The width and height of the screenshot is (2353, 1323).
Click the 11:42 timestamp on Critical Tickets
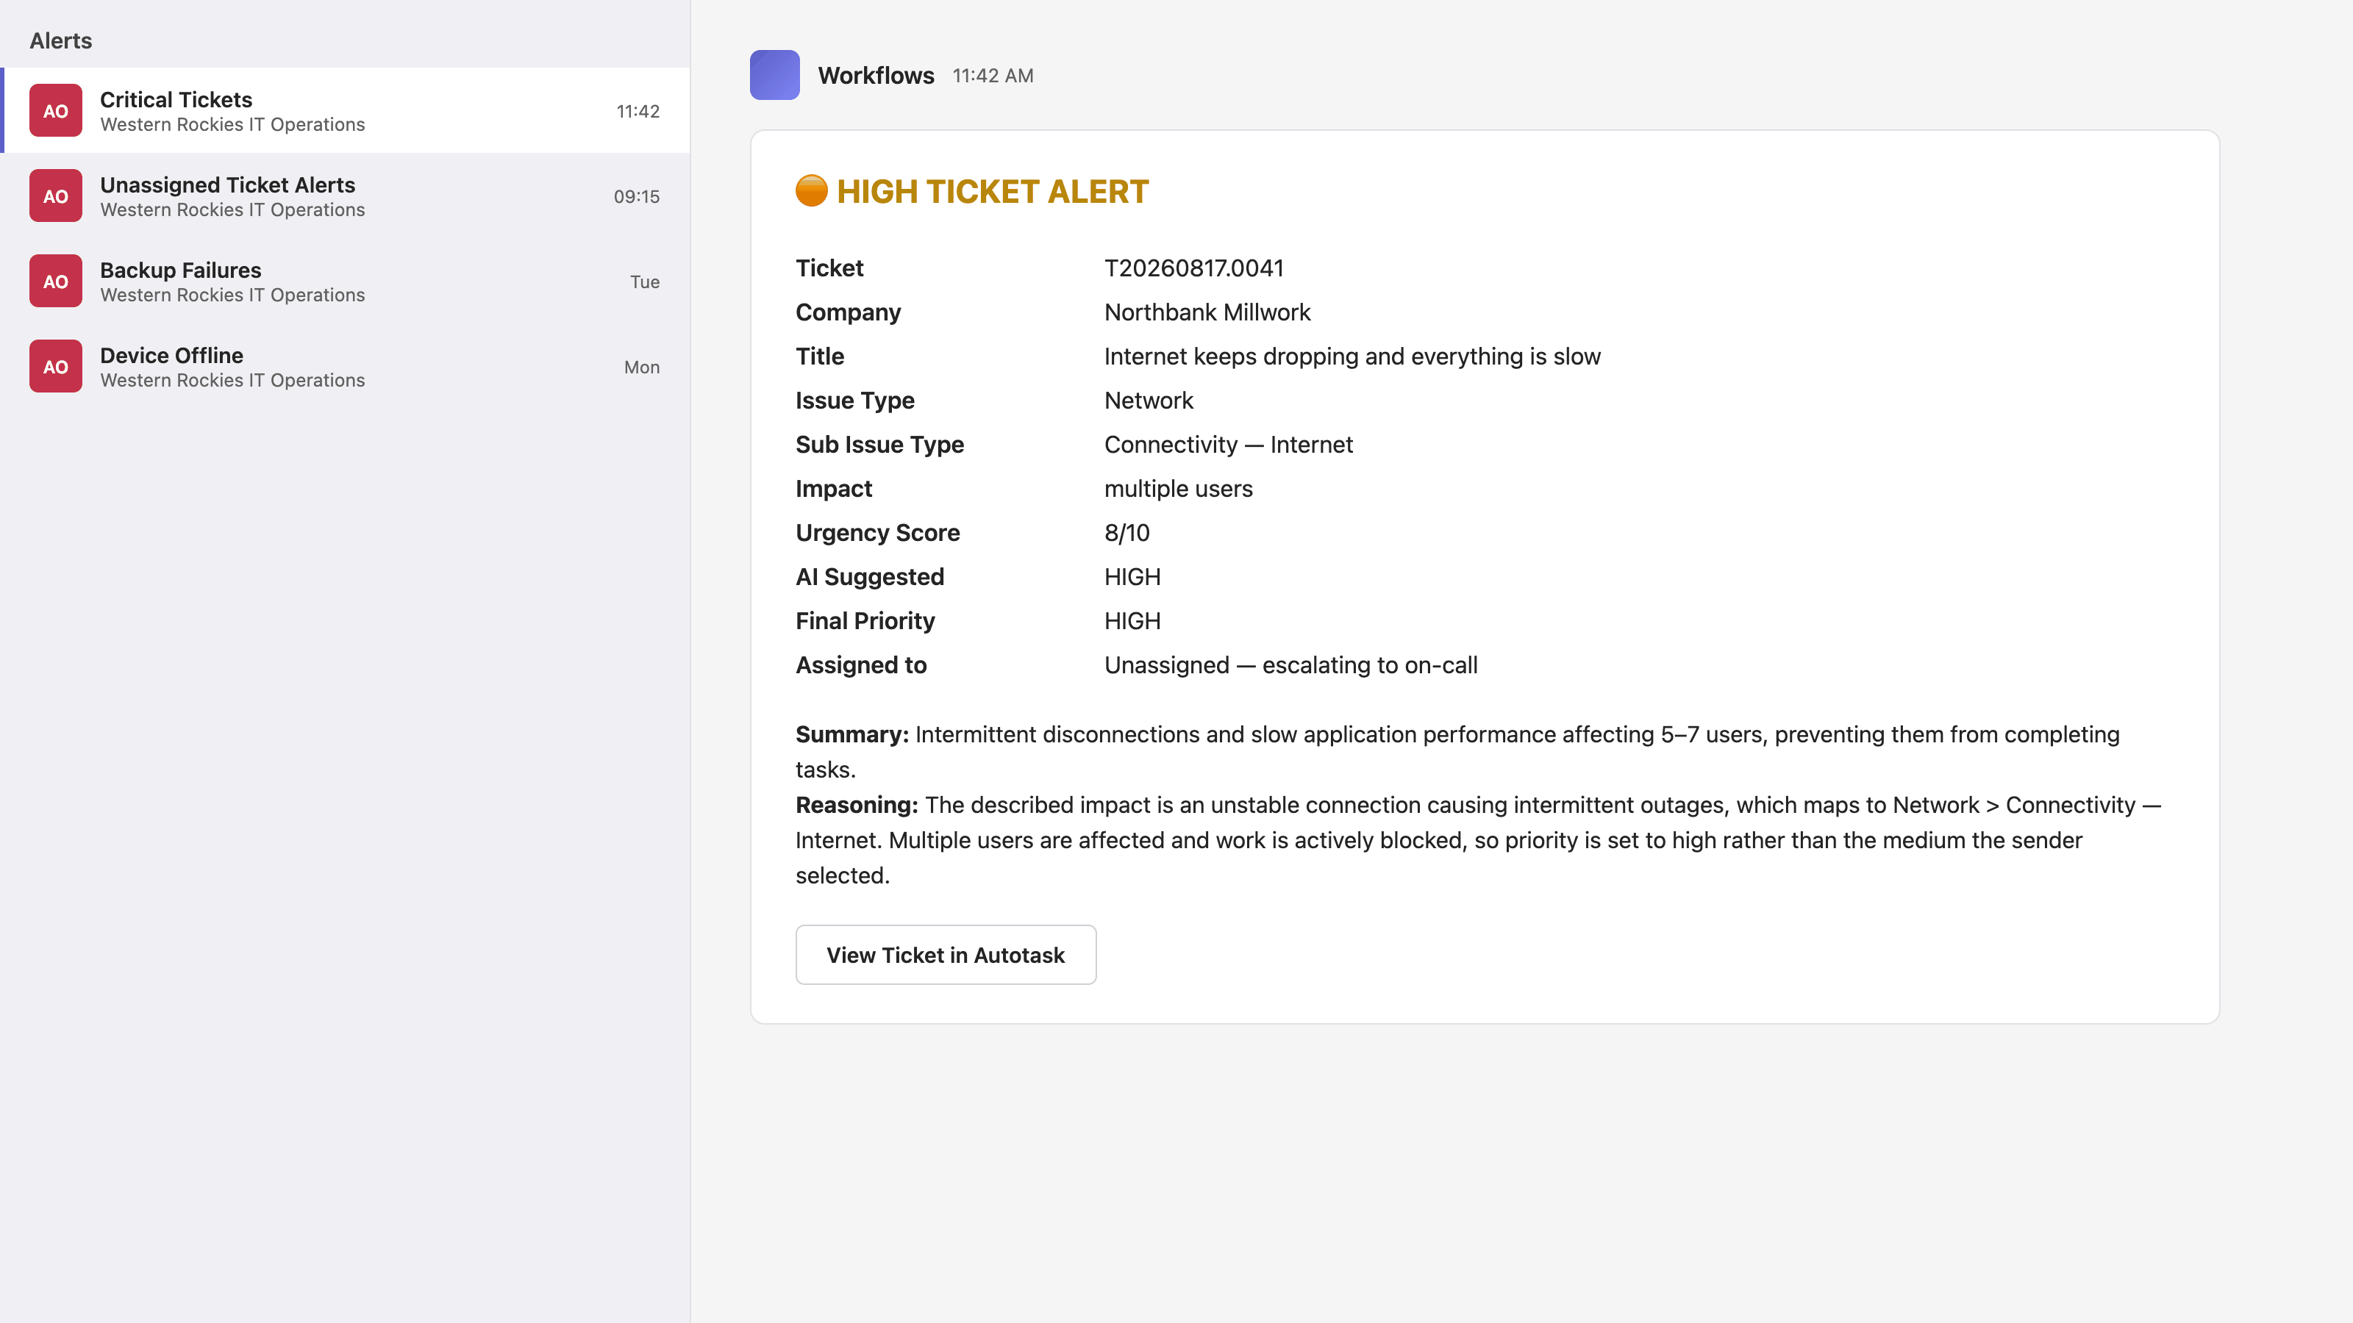click(x=638, y=112)
